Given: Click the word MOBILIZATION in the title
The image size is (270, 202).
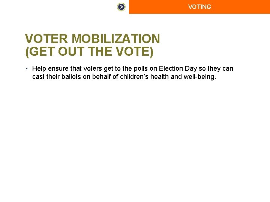Looking at the screenshot, I should coord(116,39).
